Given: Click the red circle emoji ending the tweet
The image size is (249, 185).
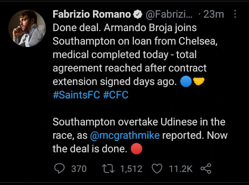Looking at the screenshot, I should [x=137, y=149].
